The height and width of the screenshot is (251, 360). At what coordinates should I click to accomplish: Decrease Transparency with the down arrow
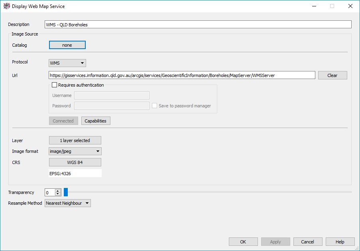(58, 194)
